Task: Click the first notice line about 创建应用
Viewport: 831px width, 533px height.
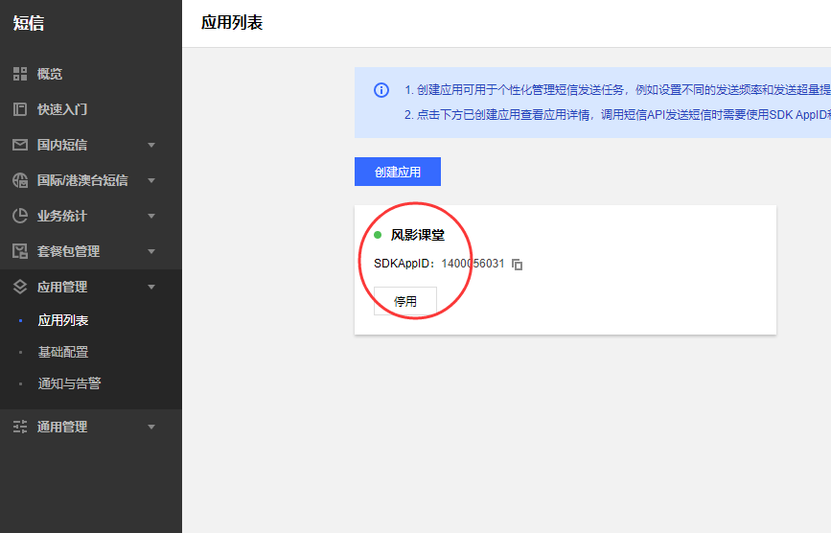Action: 617,90
